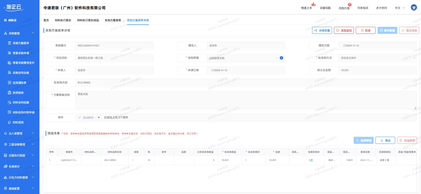
Task: Click the 流程监控 button
Action: [x=344, y=30]
